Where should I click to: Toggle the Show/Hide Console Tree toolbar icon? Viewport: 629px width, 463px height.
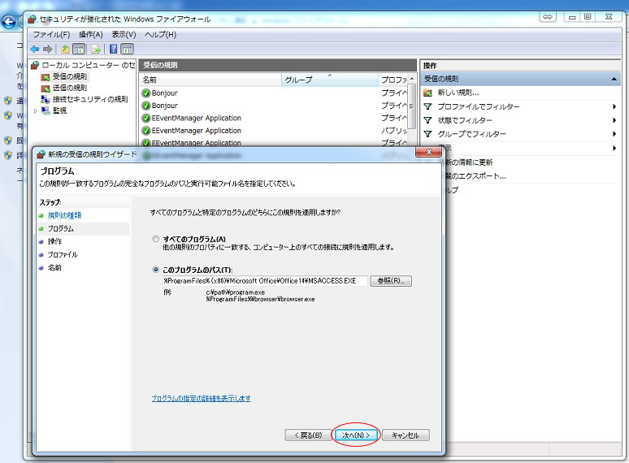pos(79,50)
